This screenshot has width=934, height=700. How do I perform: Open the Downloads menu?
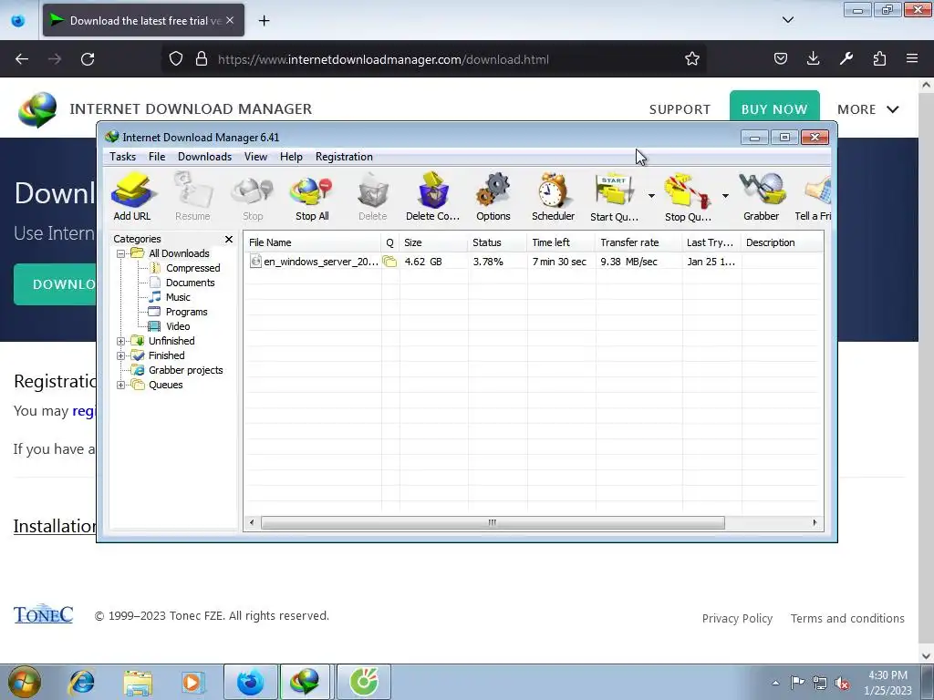click(204, 157)
